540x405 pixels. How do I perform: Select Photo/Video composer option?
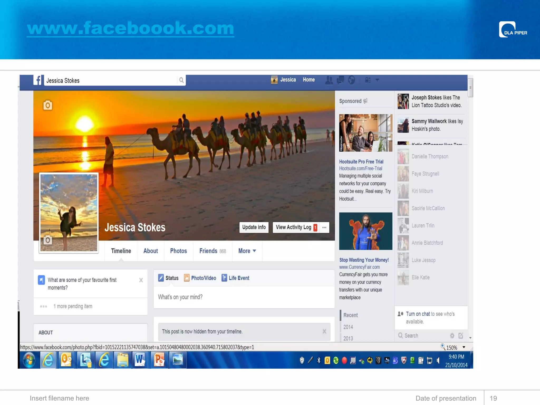click(x=200, y=278)
